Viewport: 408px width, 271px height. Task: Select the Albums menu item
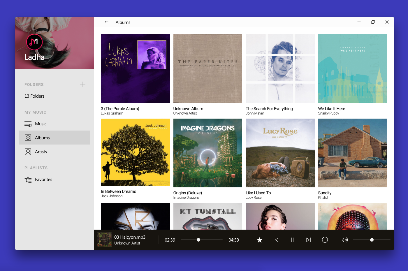[x=54, y=138]
